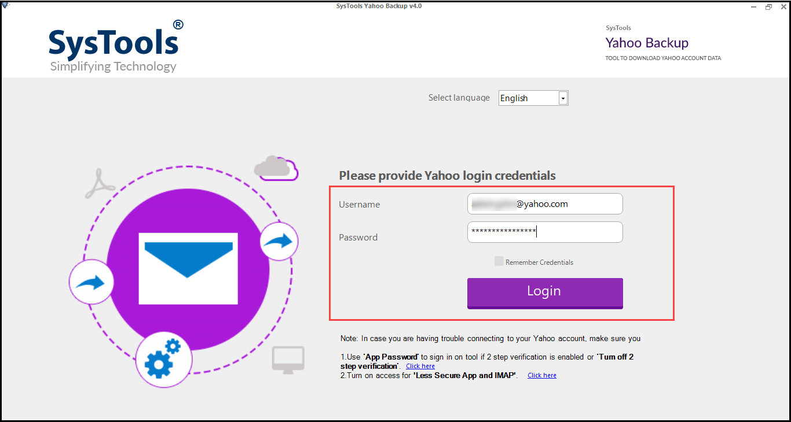Click the Yahoo Backup product title
Viewport: 791px width, 422px height.
click(646, 43)
